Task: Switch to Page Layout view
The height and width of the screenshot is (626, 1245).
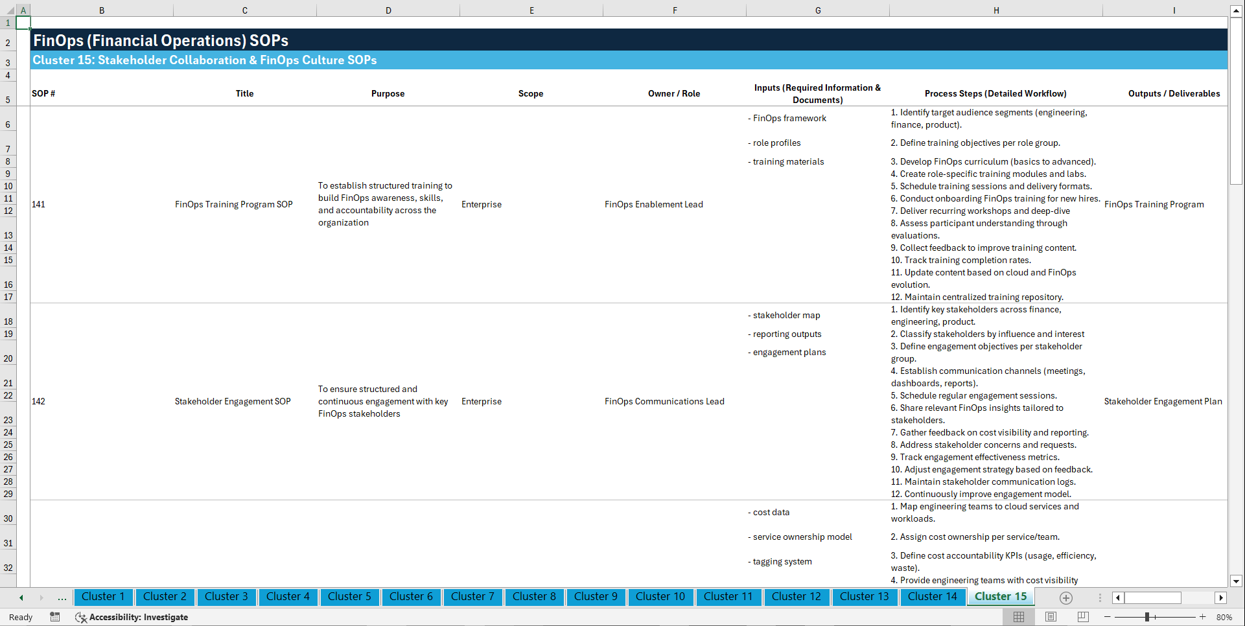Action: pos(1051,617)
